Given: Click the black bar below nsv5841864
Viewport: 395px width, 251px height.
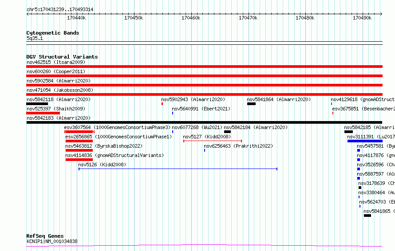Looking at the screenshot, I should point(251,104).
